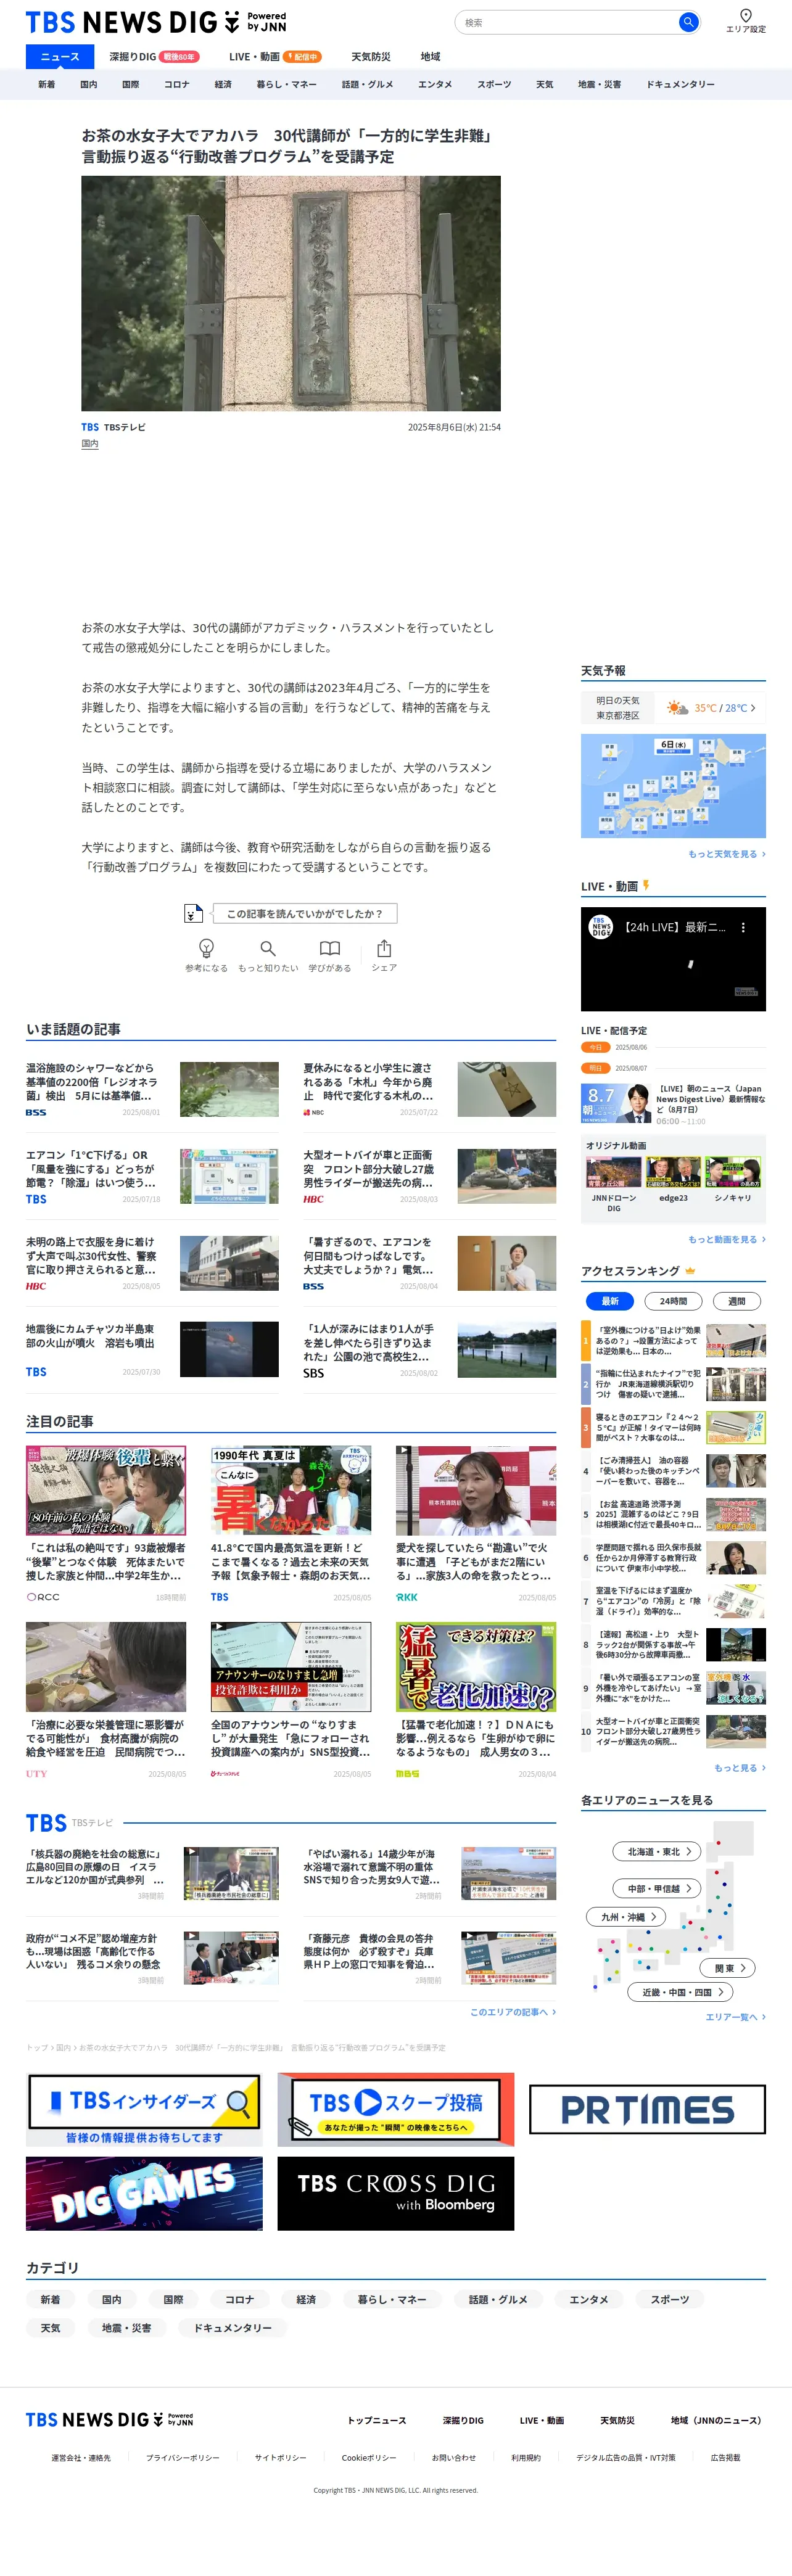
Task: Click the sunny weather icon in forecast
Action: tap(677, 707)
